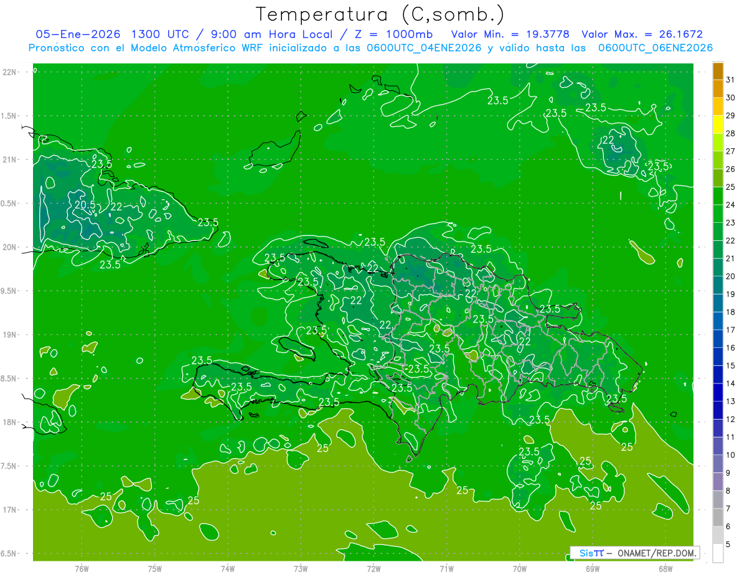This screenshot has height=577, width=747.
Task: Click the '21N' latitude axis label
Action: click(x=9, y=159)
